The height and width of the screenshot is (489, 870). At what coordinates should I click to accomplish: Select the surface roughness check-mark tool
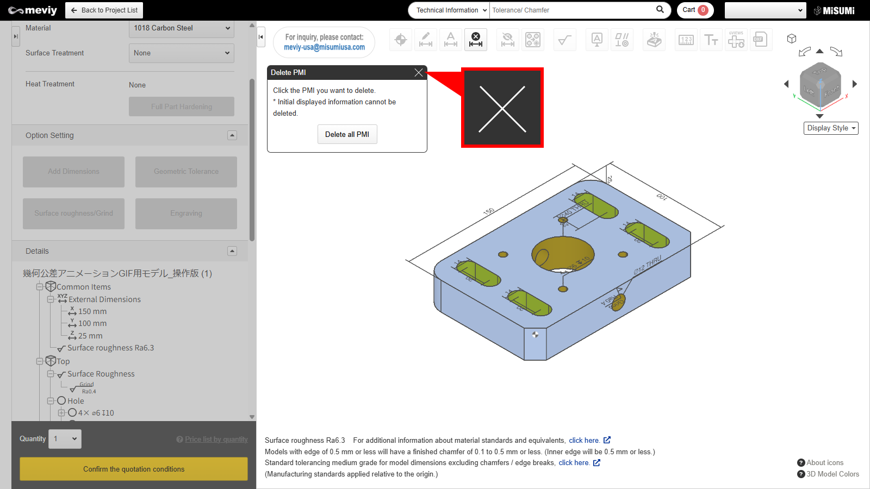click(565, 40)
